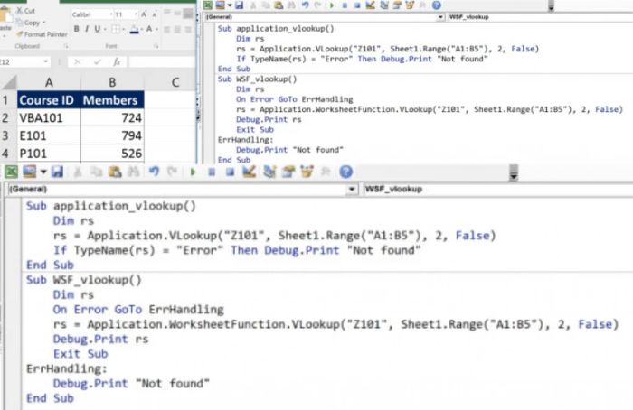Viewport: 633px width, 410px height.
Task: Open Object Browser icon in enlarged lower VBA toolbar
Action: click(307, 172)
